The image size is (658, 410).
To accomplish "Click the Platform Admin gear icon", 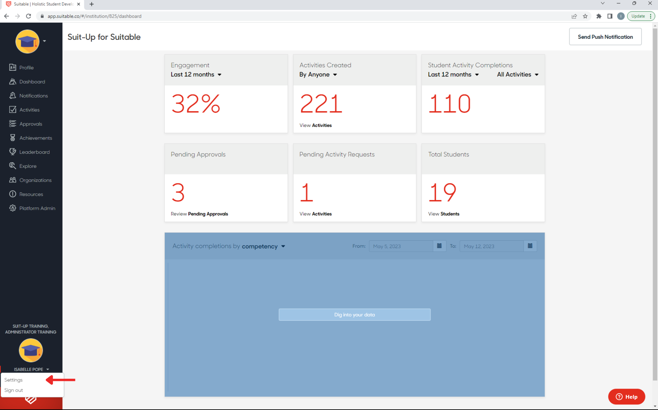I will 13,208.
